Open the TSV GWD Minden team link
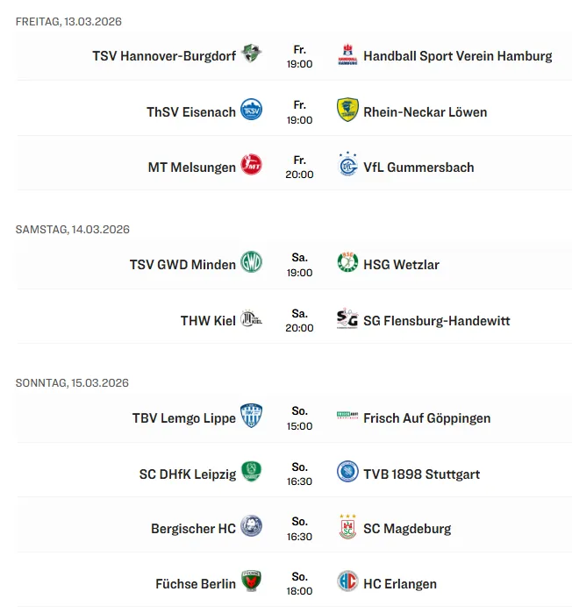This screenshot has width=572, height=613. pyautogui.click(x=182, y=264)
